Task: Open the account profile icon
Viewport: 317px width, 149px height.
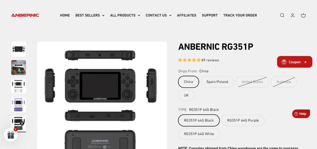Action: (293, 15)
